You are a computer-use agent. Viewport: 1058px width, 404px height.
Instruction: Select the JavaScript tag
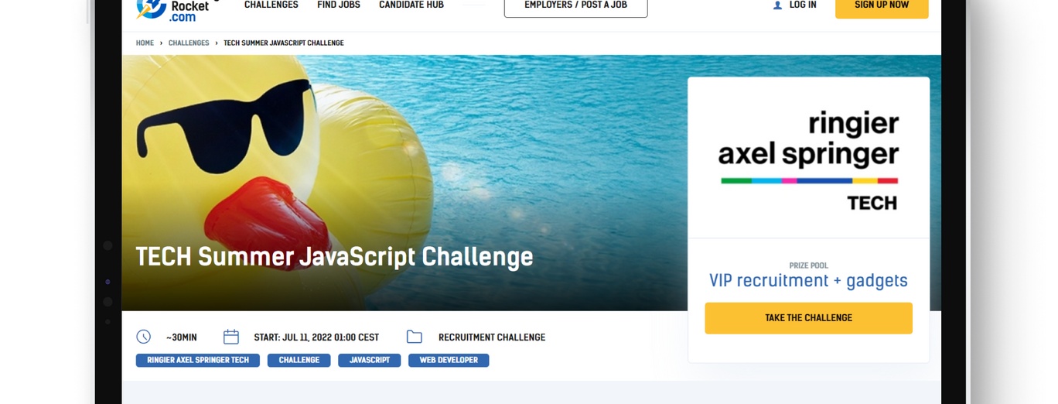(369, 360)
